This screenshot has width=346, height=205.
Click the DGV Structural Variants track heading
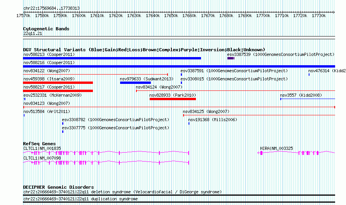click(144, 50)
